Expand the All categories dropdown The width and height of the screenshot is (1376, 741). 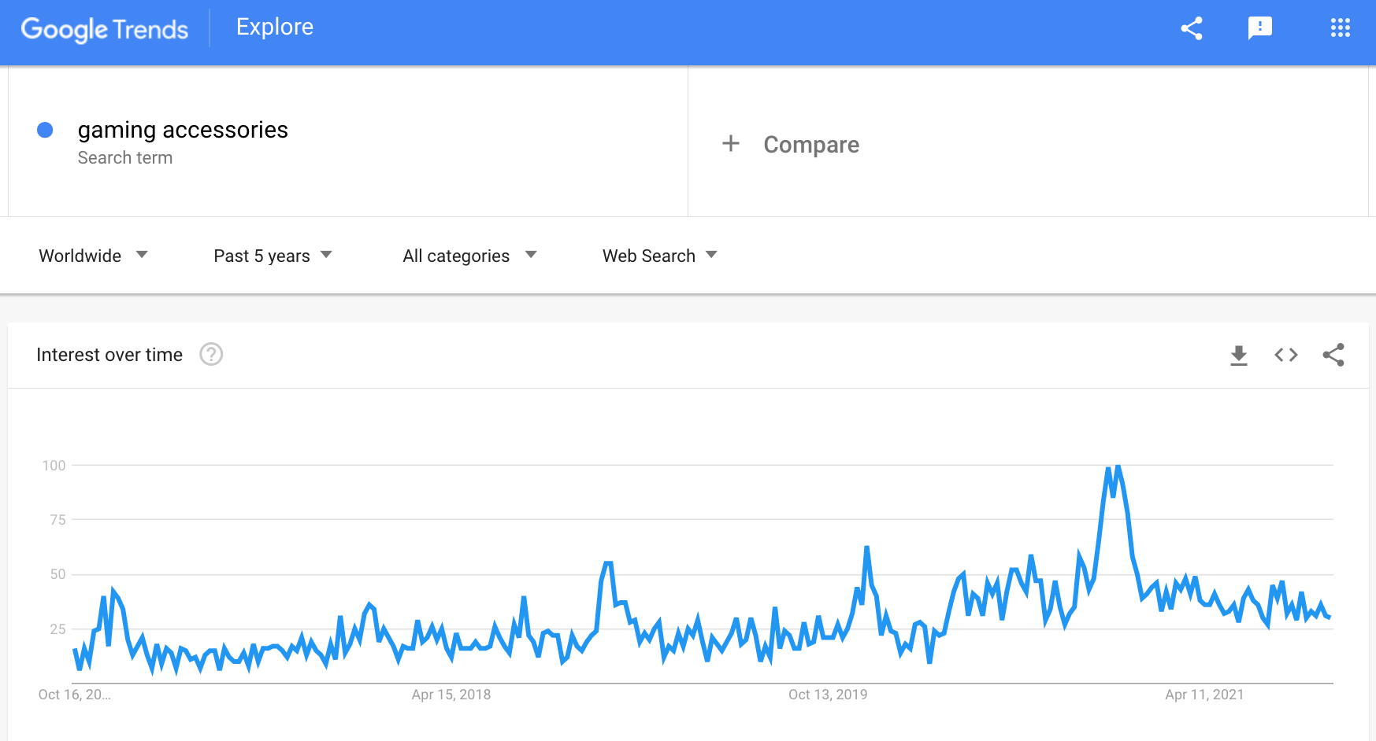pyautogui.click(x=469, y=256)
